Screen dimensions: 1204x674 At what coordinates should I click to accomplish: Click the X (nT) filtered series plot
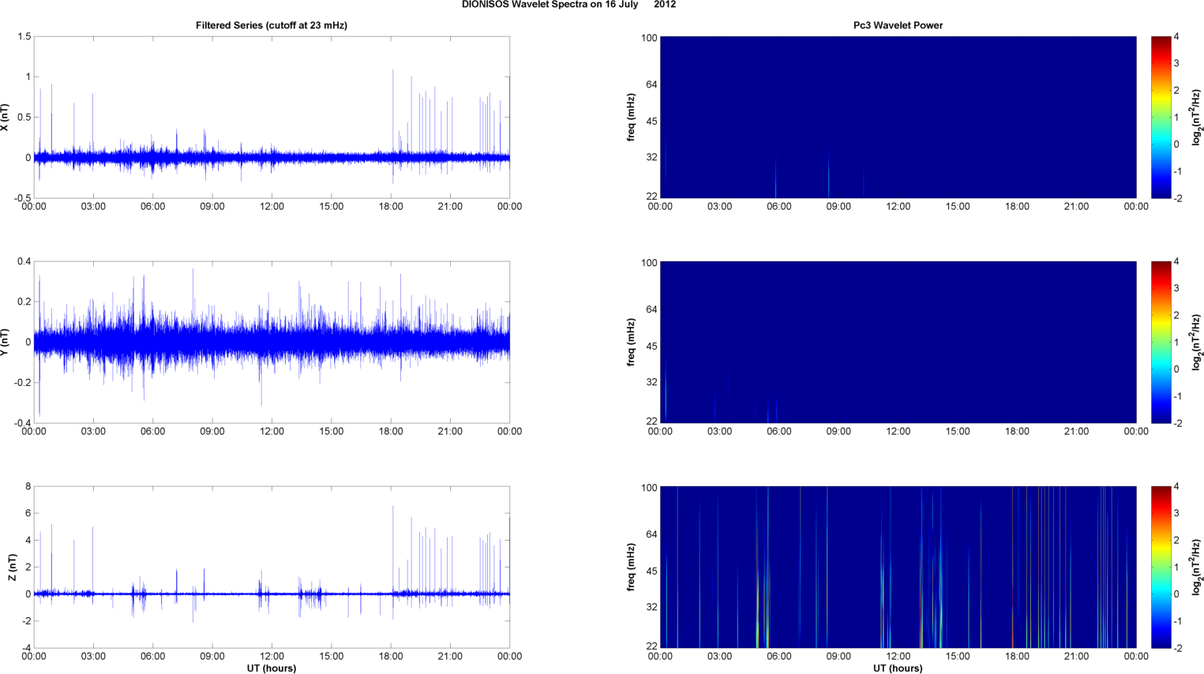pyautogui.click(x=272, y=118)
